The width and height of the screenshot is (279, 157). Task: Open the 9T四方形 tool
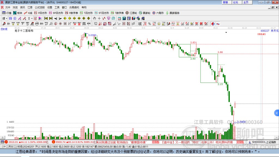[102, 13]
